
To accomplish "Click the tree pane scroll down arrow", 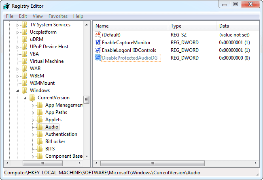I will tap(87, 156).
